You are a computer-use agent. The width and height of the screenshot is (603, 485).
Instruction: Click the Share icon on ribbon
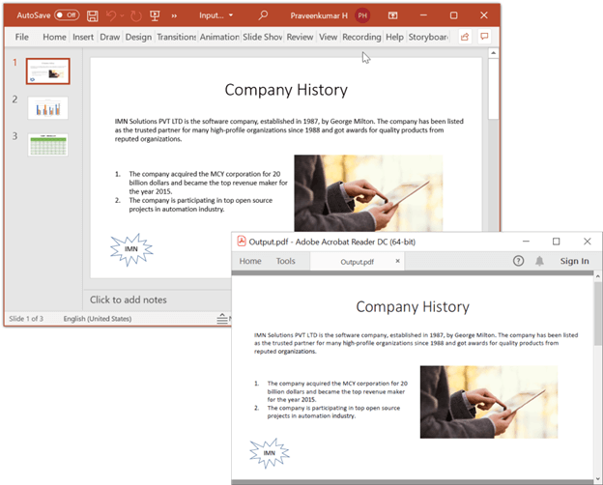[x=464, y=37]
